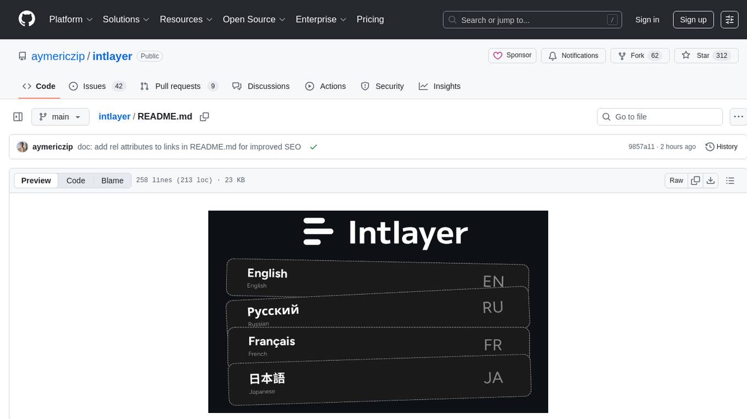
Task: Open the Raw file view
Action: [676, 180]
